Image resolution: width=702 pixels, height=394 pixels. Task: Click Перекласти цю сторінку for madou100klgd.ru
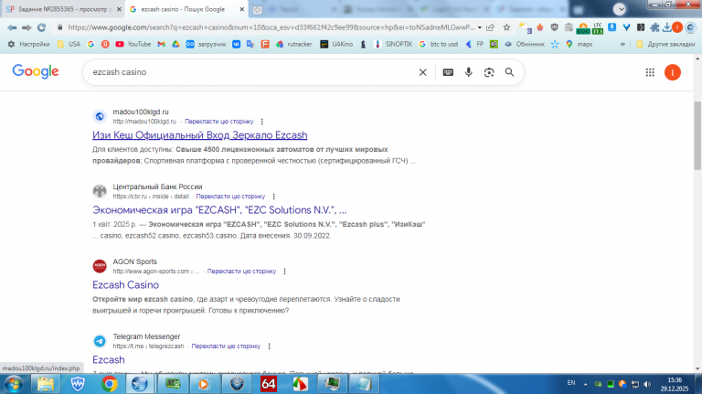[219, 122]
